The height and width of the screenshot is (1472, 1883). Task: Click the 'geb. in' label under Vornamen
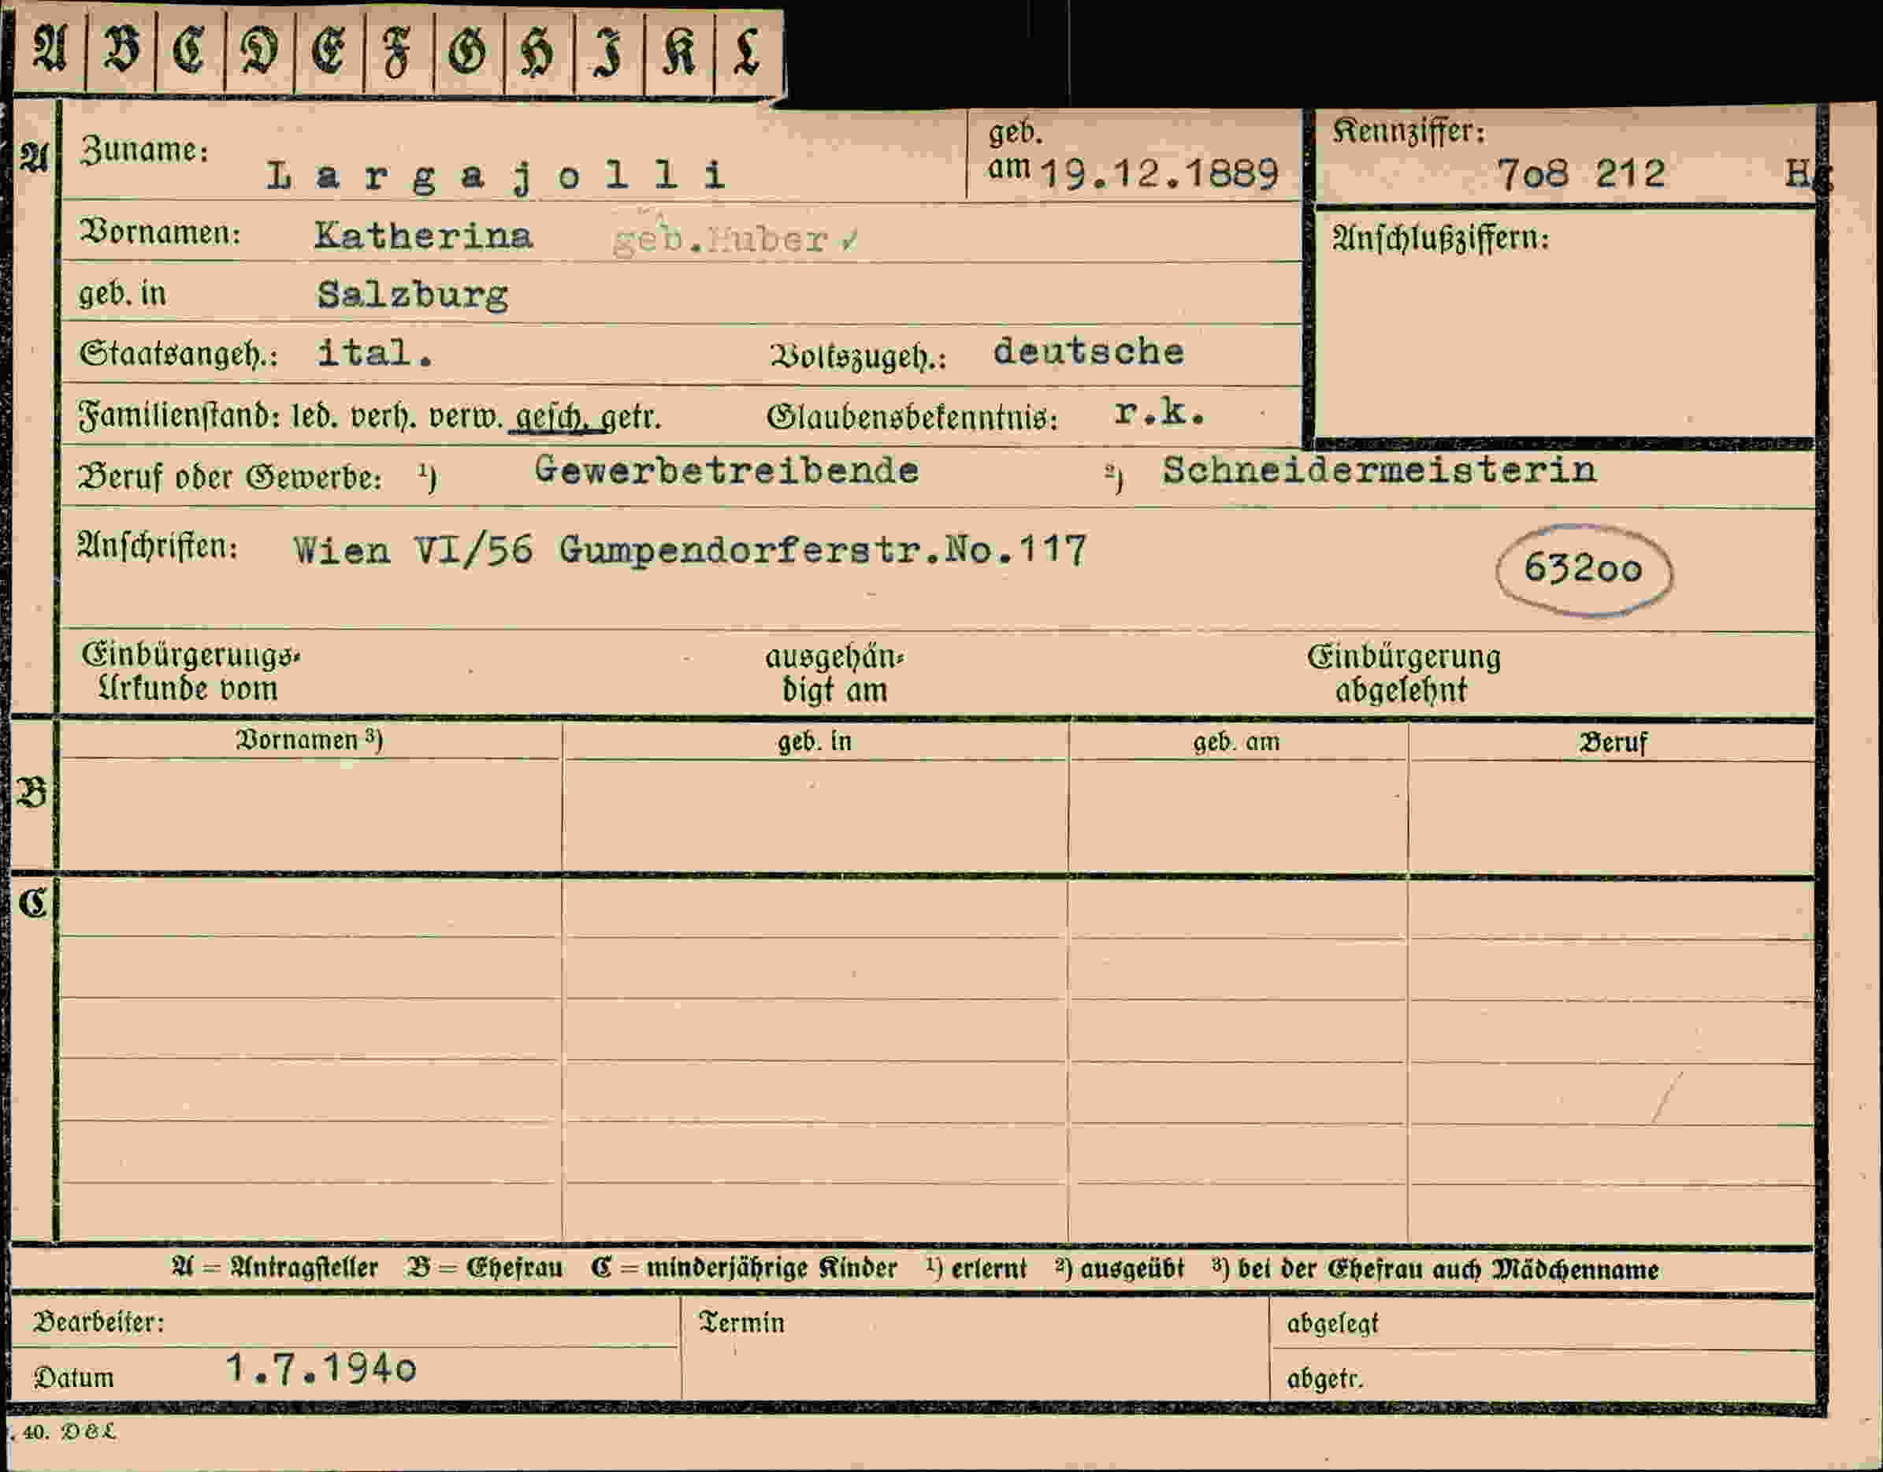point(121,294)
